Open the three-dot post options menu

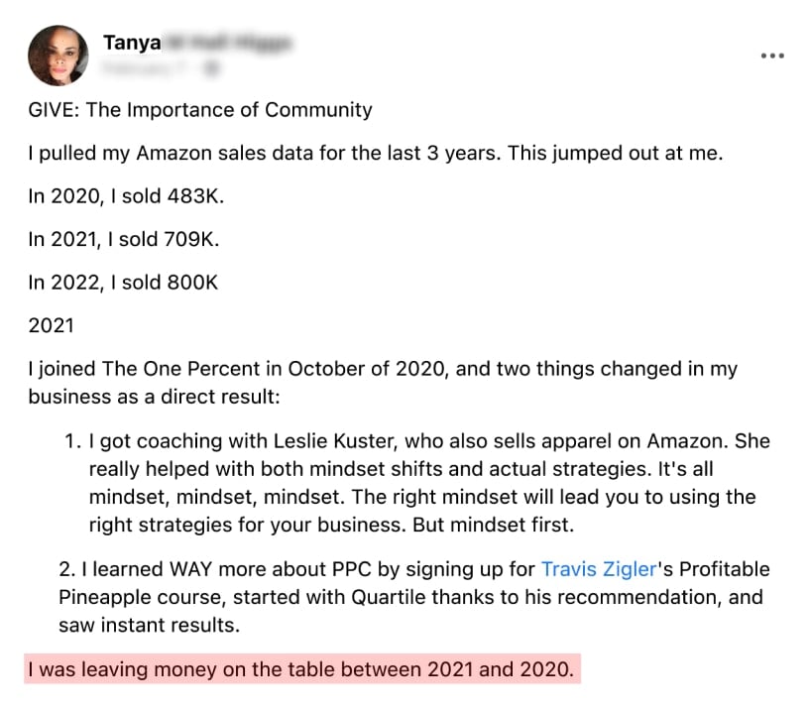(x=772, y=56)
